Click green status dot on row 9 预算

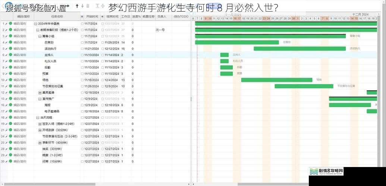(10, 73)
